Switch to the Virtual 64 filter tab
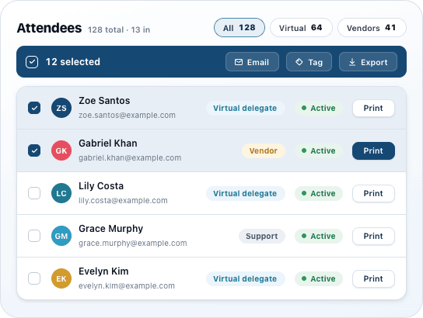The height and width of the screenshot is (318, 423). click(301, 27)
